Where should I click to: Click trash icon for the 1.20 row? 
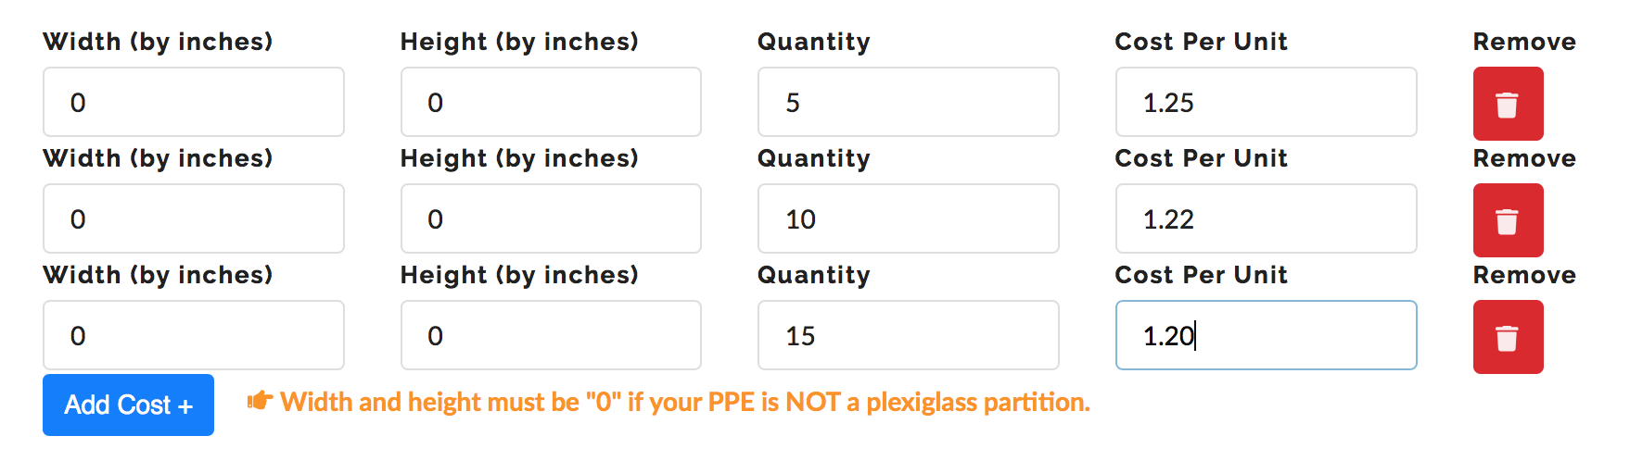1508,337
